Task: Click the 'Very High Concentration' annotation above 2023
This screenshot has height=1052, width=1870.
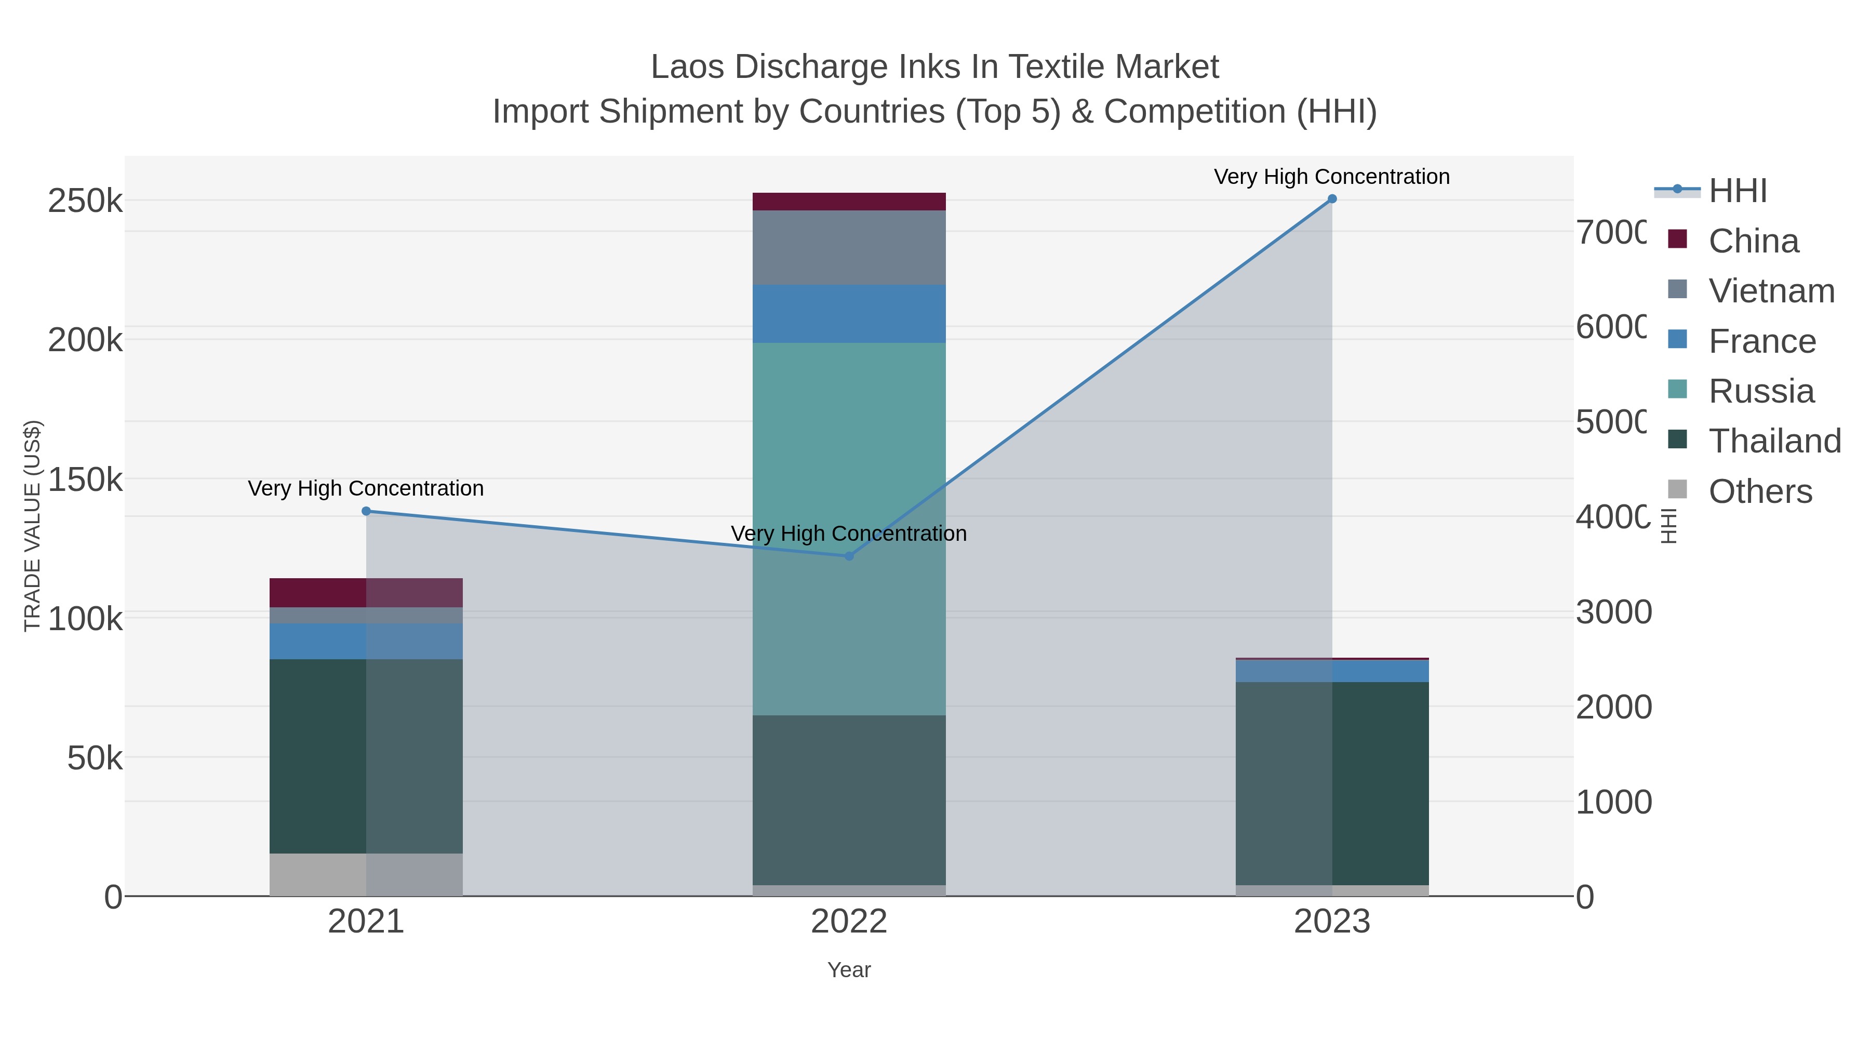Action: pyautogui.click(x=1332, y=177)
